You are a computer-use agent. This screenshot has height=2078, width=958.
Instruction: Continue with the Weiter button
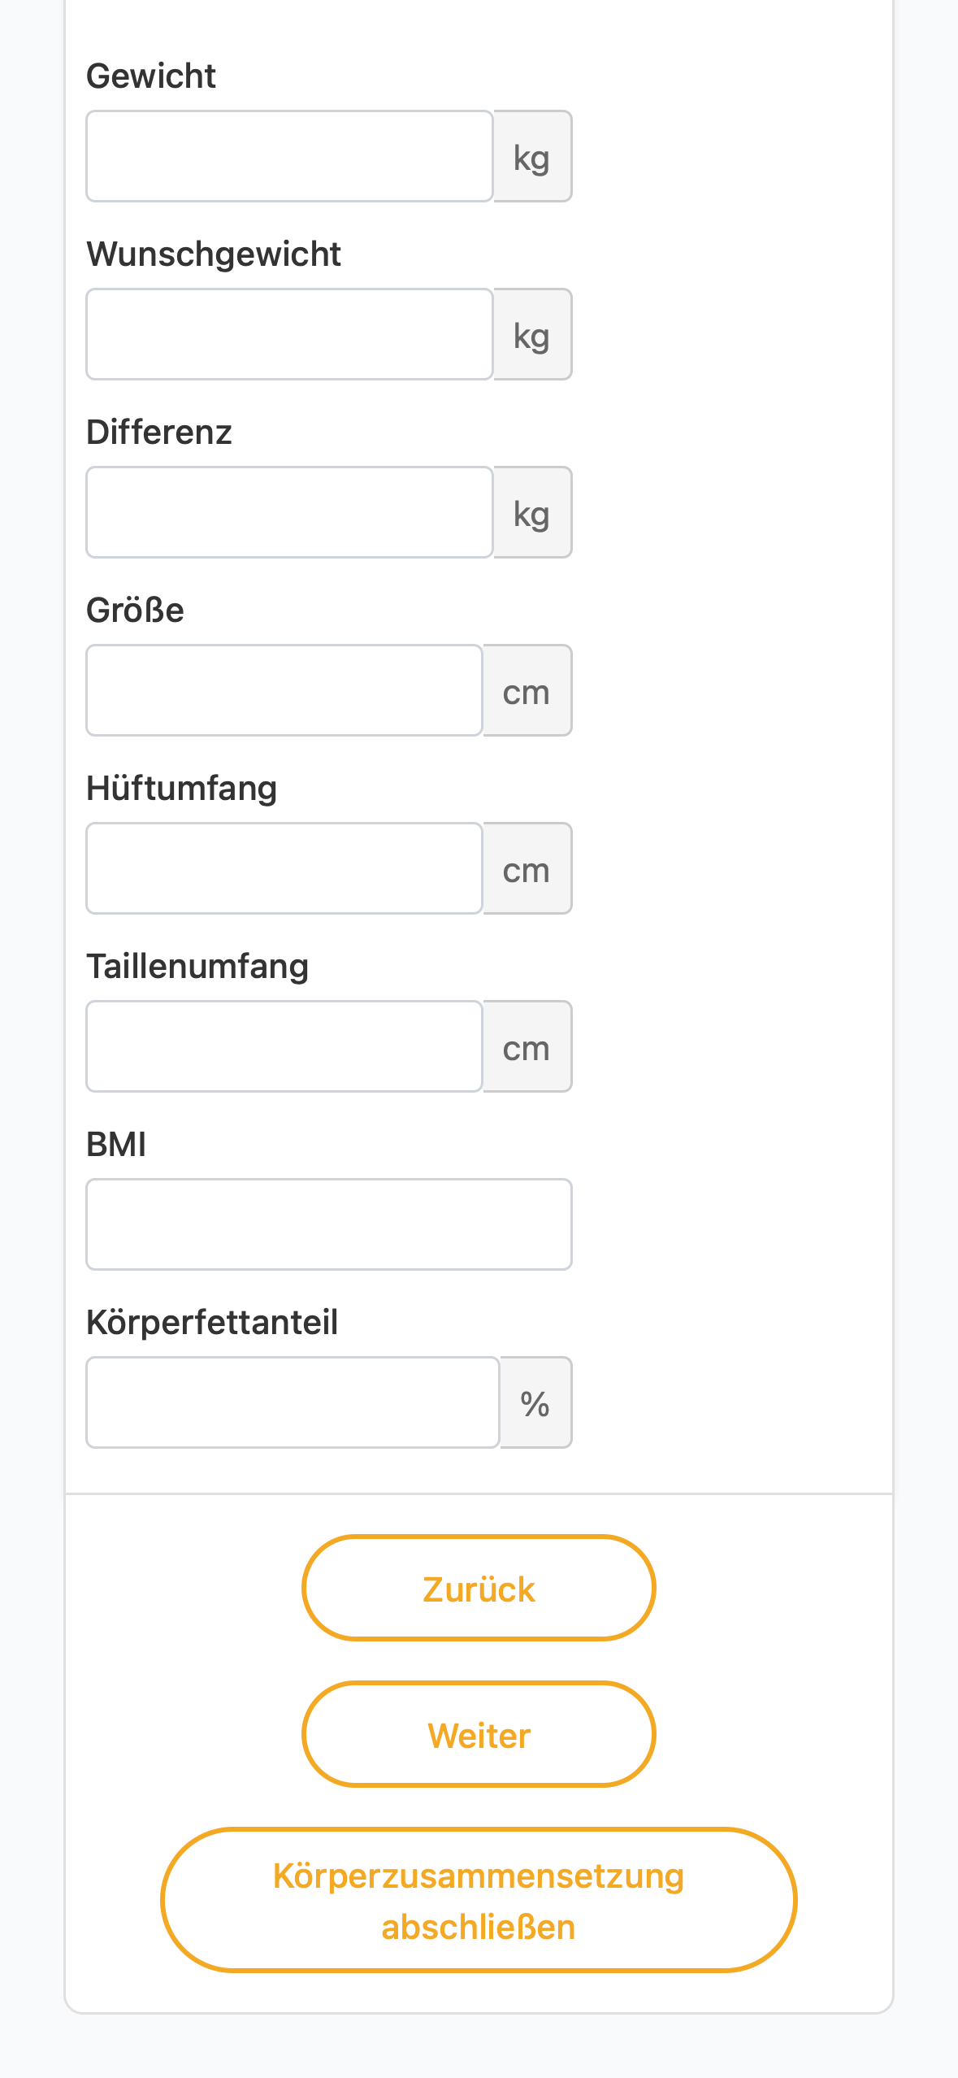479,1734
